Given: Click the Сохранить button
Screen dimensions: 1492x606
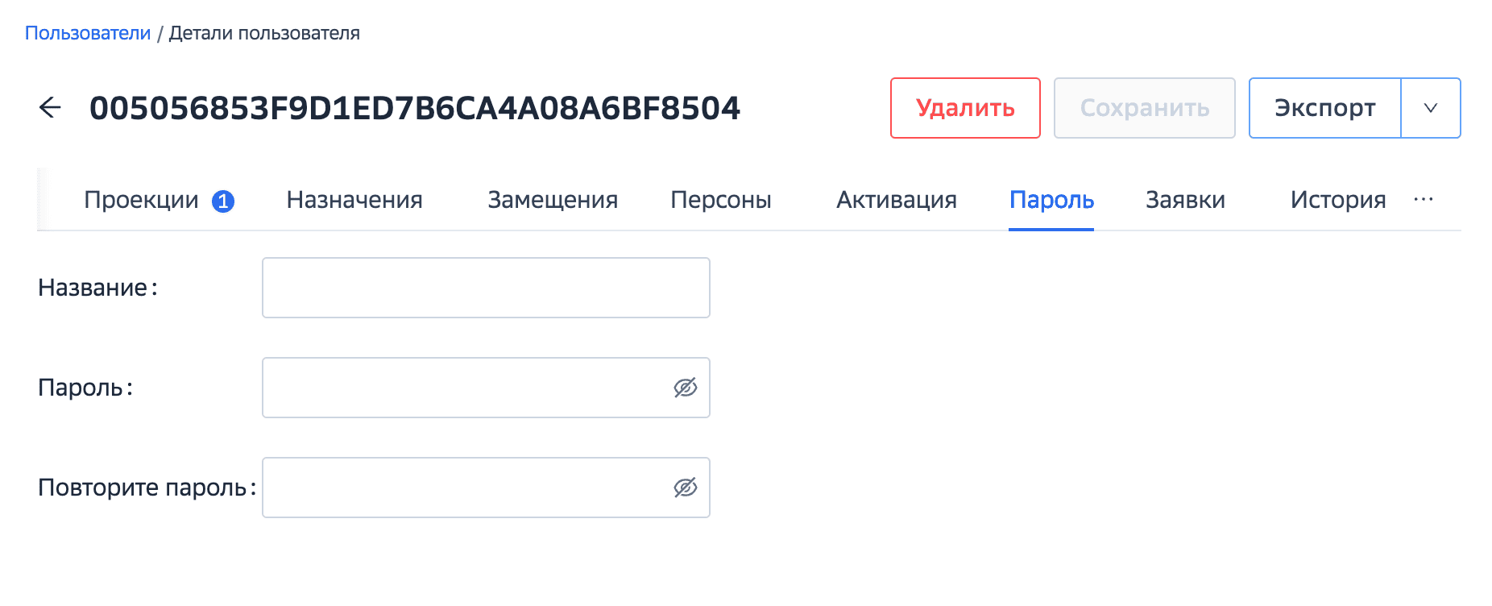Looking at the screenshot, I should [x=1144, y=108].
